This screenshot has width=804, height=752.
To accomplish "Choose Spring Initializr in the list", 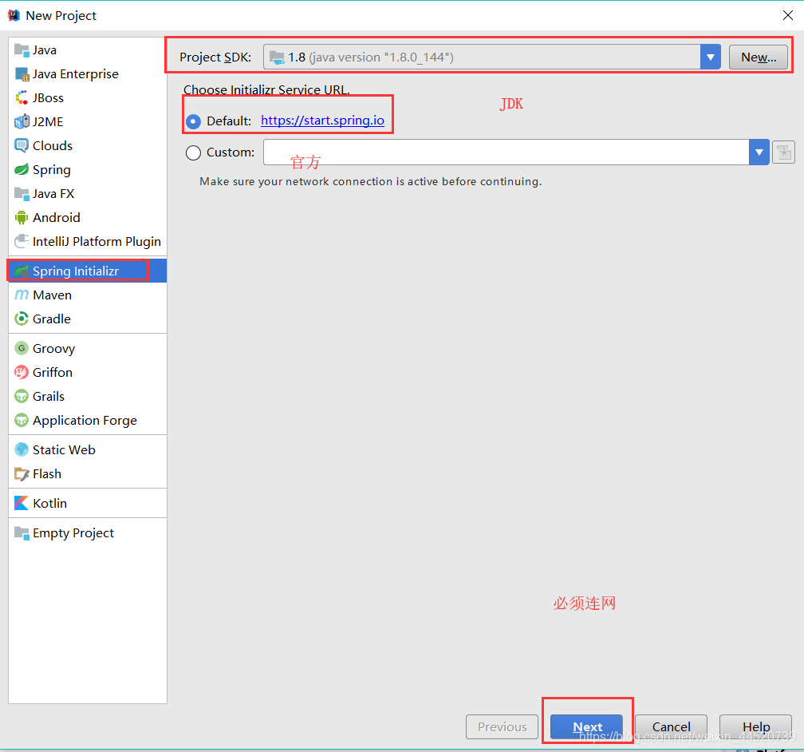I will pyautogui.click(x=88, y=271).
